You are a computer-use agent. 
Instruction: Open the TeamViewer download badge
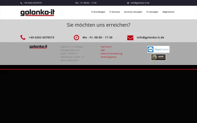[158, 49]
